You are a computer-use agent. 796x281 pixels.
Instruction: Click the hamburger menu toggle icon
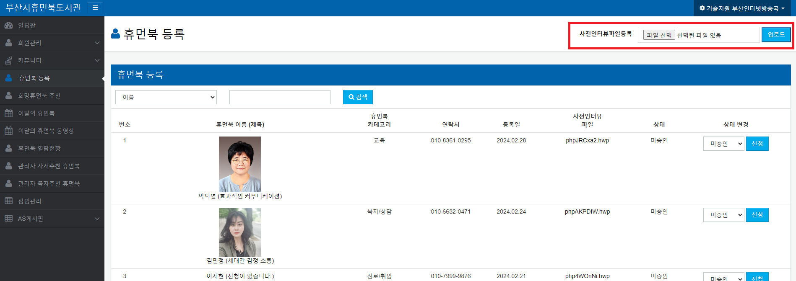(x=95, y=8)
